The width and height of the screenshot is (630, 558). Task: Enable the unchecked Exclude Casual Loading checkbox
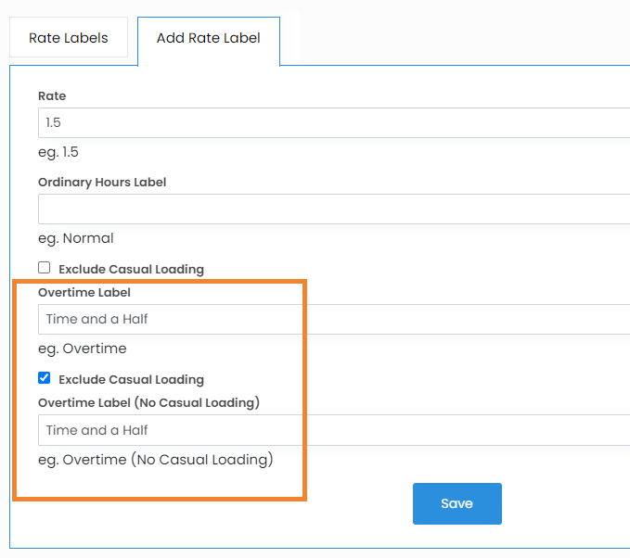[x=44, y=268]
